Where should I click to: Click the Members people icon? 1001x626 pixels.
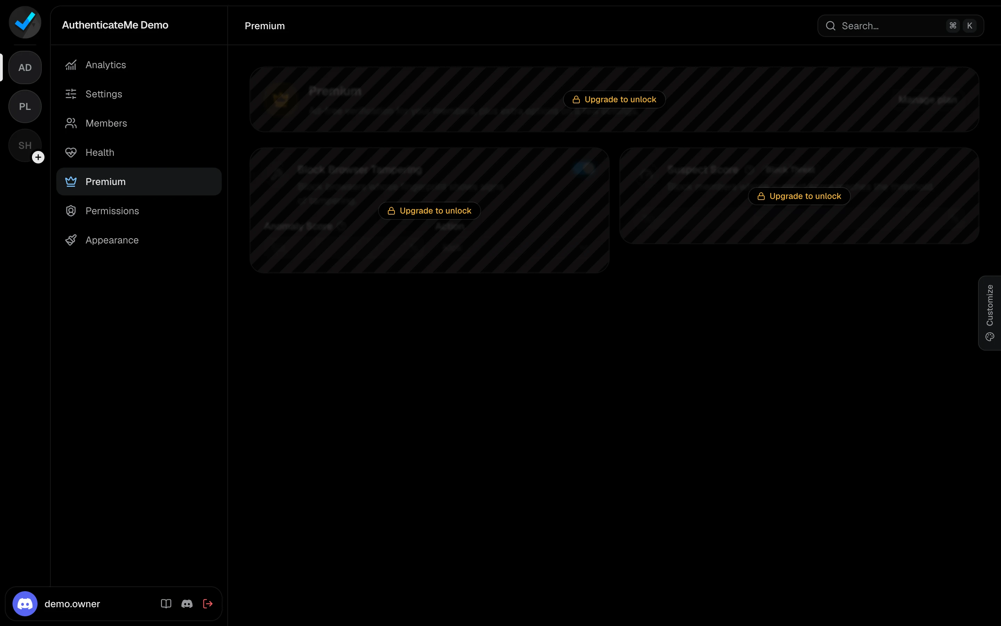point(71,123)
